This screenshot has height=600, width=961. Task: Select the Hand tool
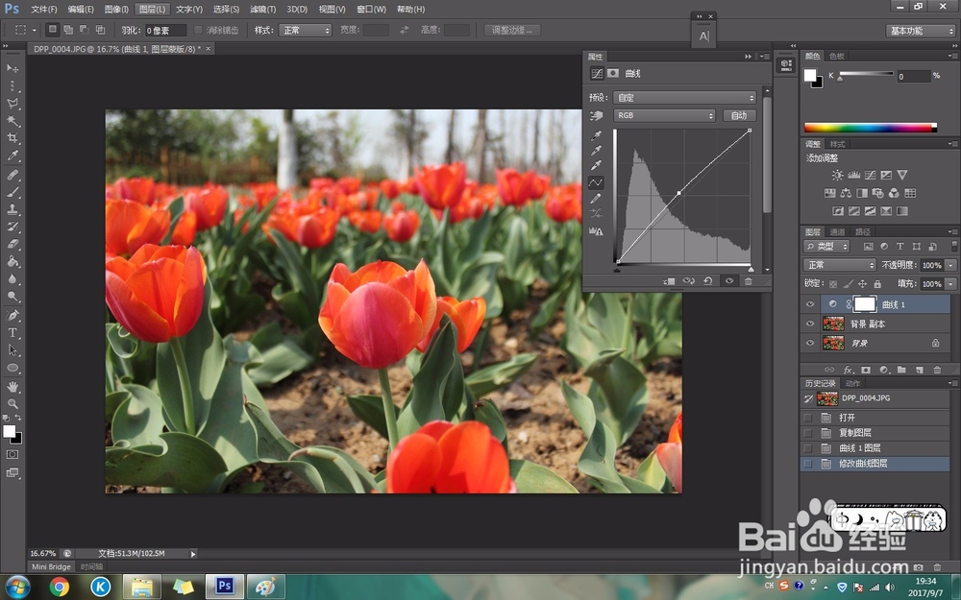click(12, 386)
